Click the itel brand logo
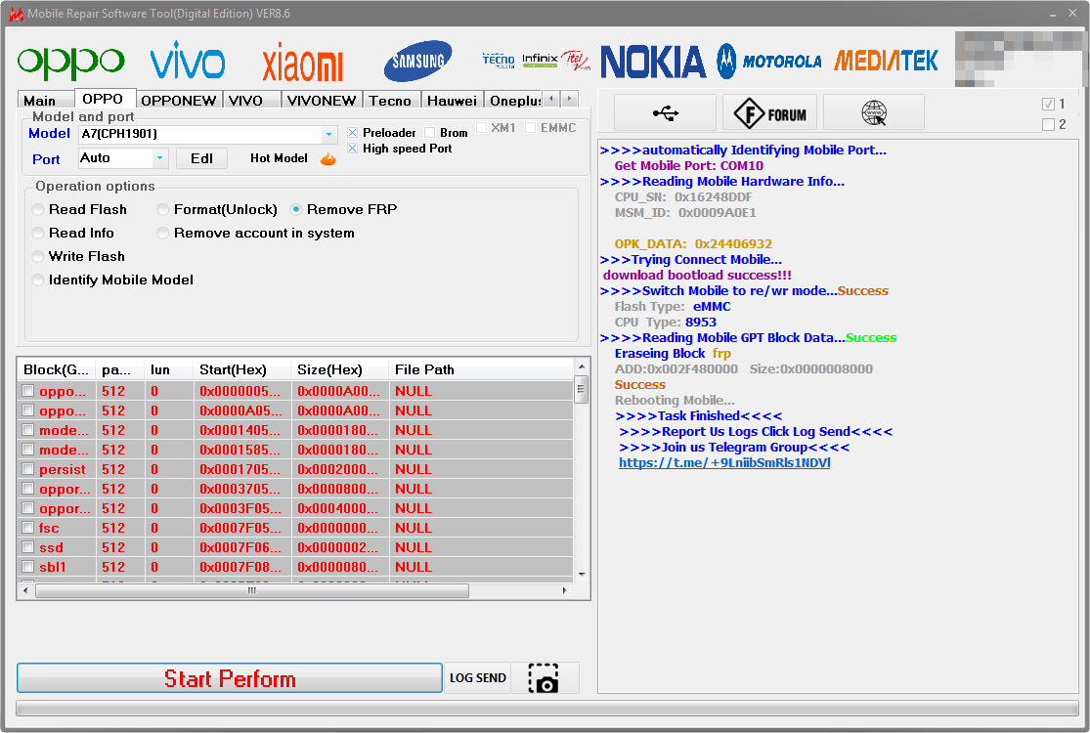 pyautogui.click(x=576, y=60)
